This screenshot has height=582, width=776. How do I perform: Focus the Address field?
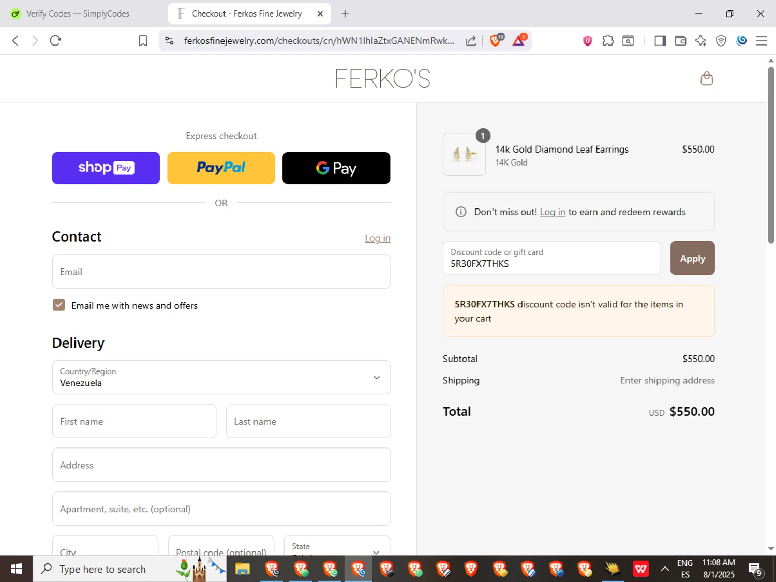tap(221, 465)
